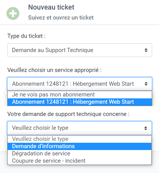
Task: Click the up-down arrow of Type du ticket
Action: click(146, 50)
